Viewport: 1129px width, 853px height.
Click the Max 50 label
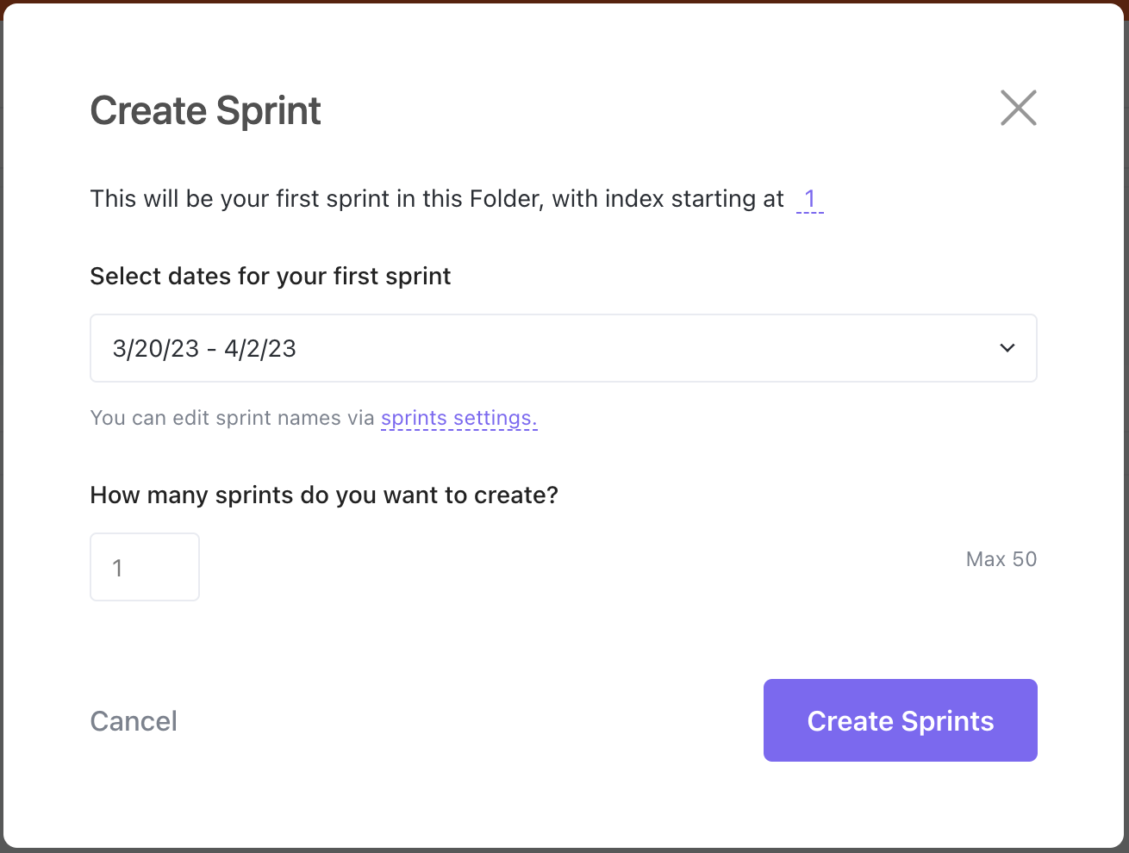point(1001,558)
